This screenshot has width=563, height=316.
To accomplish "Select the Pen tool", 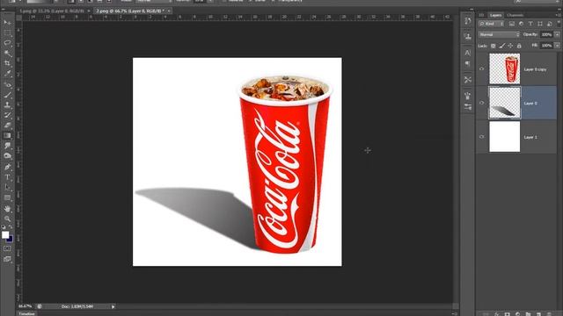I will point(7,167).
